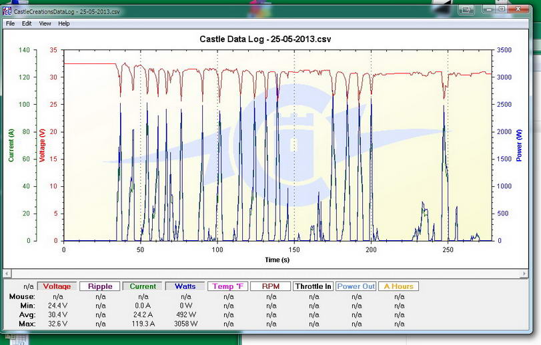
Task: Click the camera button in title bar
Action: click(x=466, y=9)
